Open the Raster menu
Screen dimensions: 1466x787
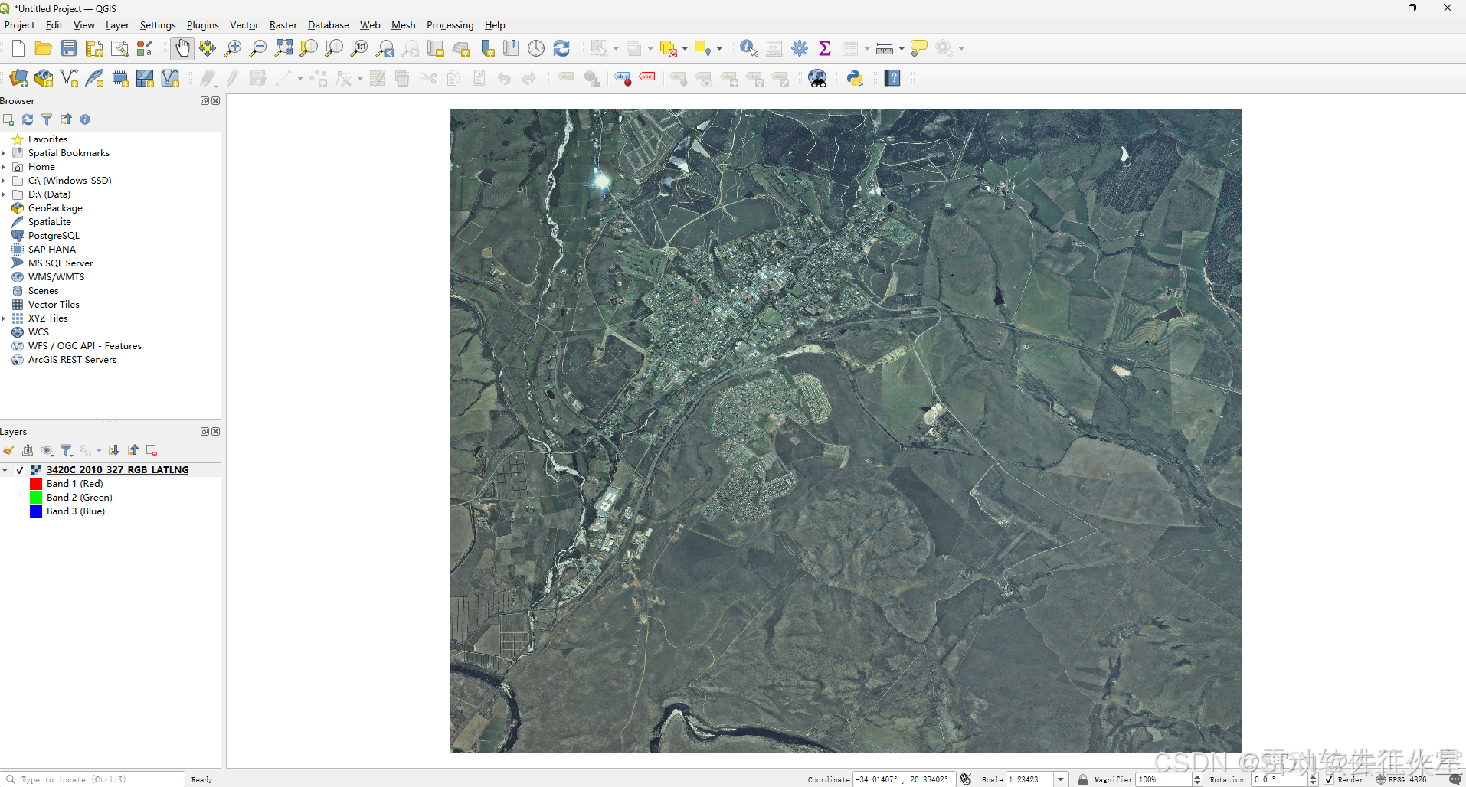tap(283, 25)
